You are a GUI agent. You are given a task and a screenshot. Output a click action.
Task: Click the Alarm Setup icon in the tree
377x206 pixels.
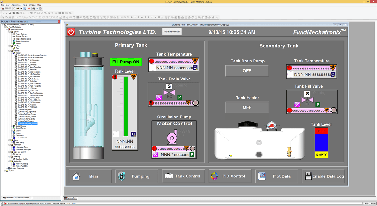coord(14,143)
